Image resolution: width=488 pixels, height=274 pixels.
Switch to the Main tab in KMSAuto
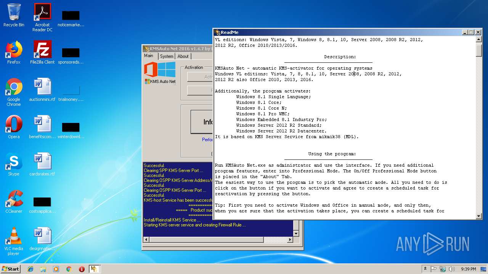(149, 56)
